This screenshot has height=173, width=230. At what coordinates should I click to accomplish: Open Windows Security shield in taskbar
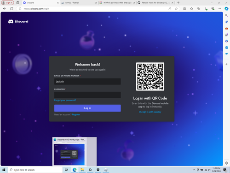(98, 170)
